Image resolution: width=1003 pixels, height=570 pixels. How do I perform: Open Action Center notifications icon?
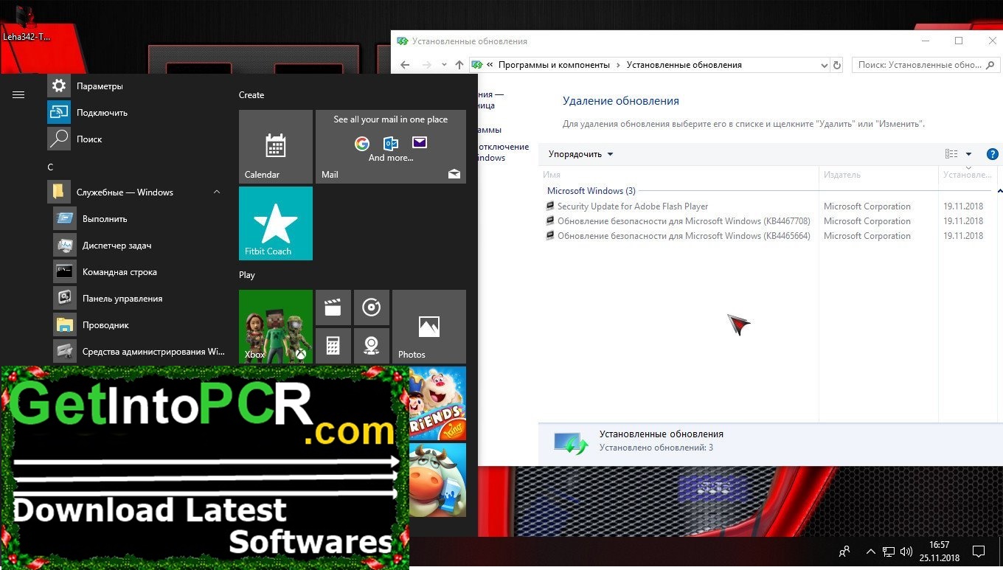[x=979, y=552]
